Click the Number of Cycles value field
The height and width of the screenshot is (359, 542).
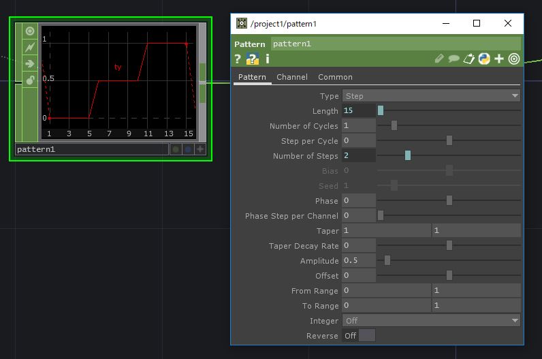coord(359,125)
